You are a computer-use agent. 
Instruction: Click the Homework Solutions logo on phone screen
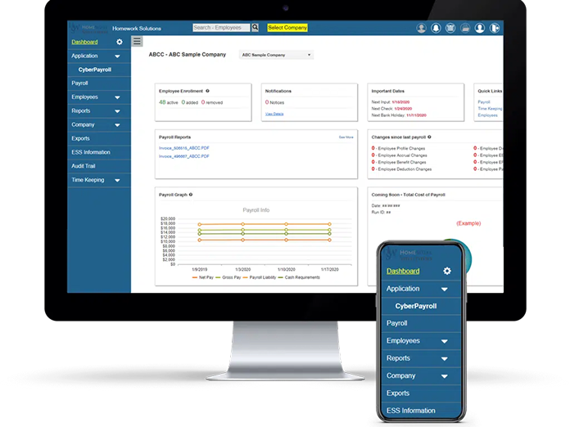pos(409,254)
